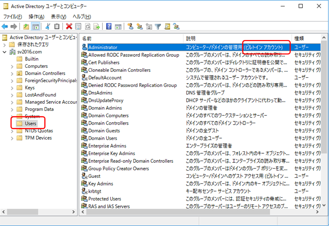Collapse the sv2016.com domain node
The width and height of the screenshot is (329, 226).
tap(5, 52)
